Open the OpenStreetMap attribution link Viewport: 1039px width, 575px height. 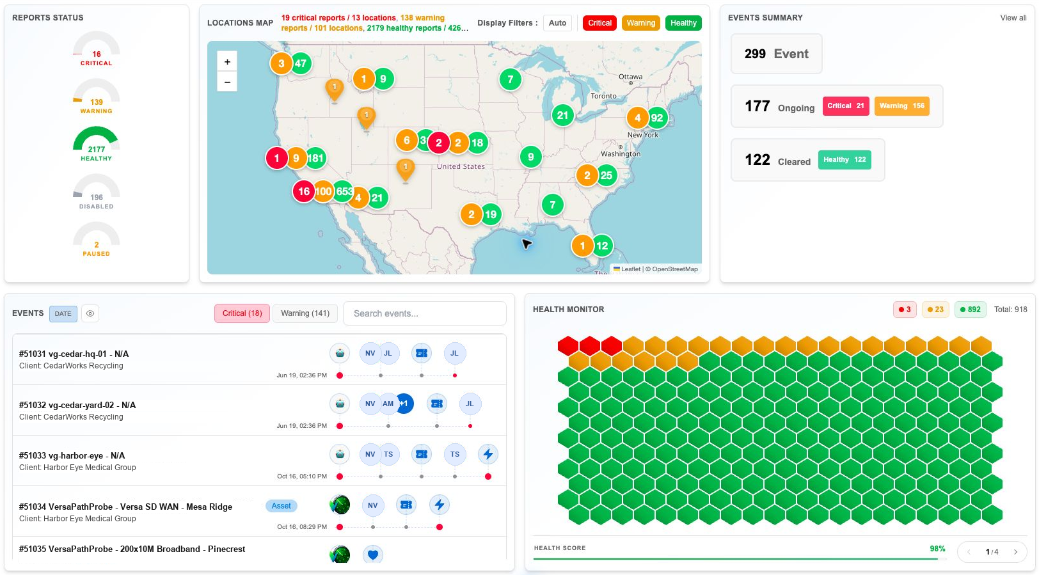click(675, 269)
